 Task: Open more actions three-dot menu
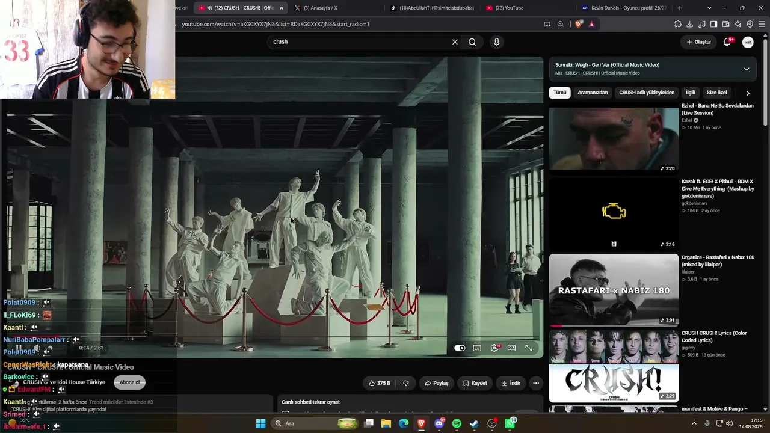point(535,383)
